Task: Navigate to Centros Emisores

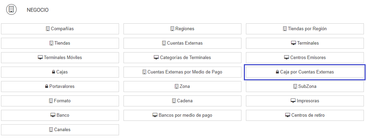Action: click(x=305, y=58)
